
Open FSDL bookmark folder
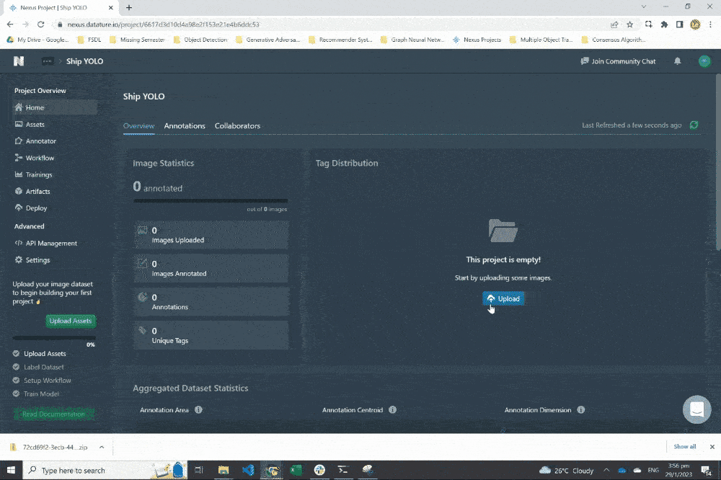coord(89,40)
